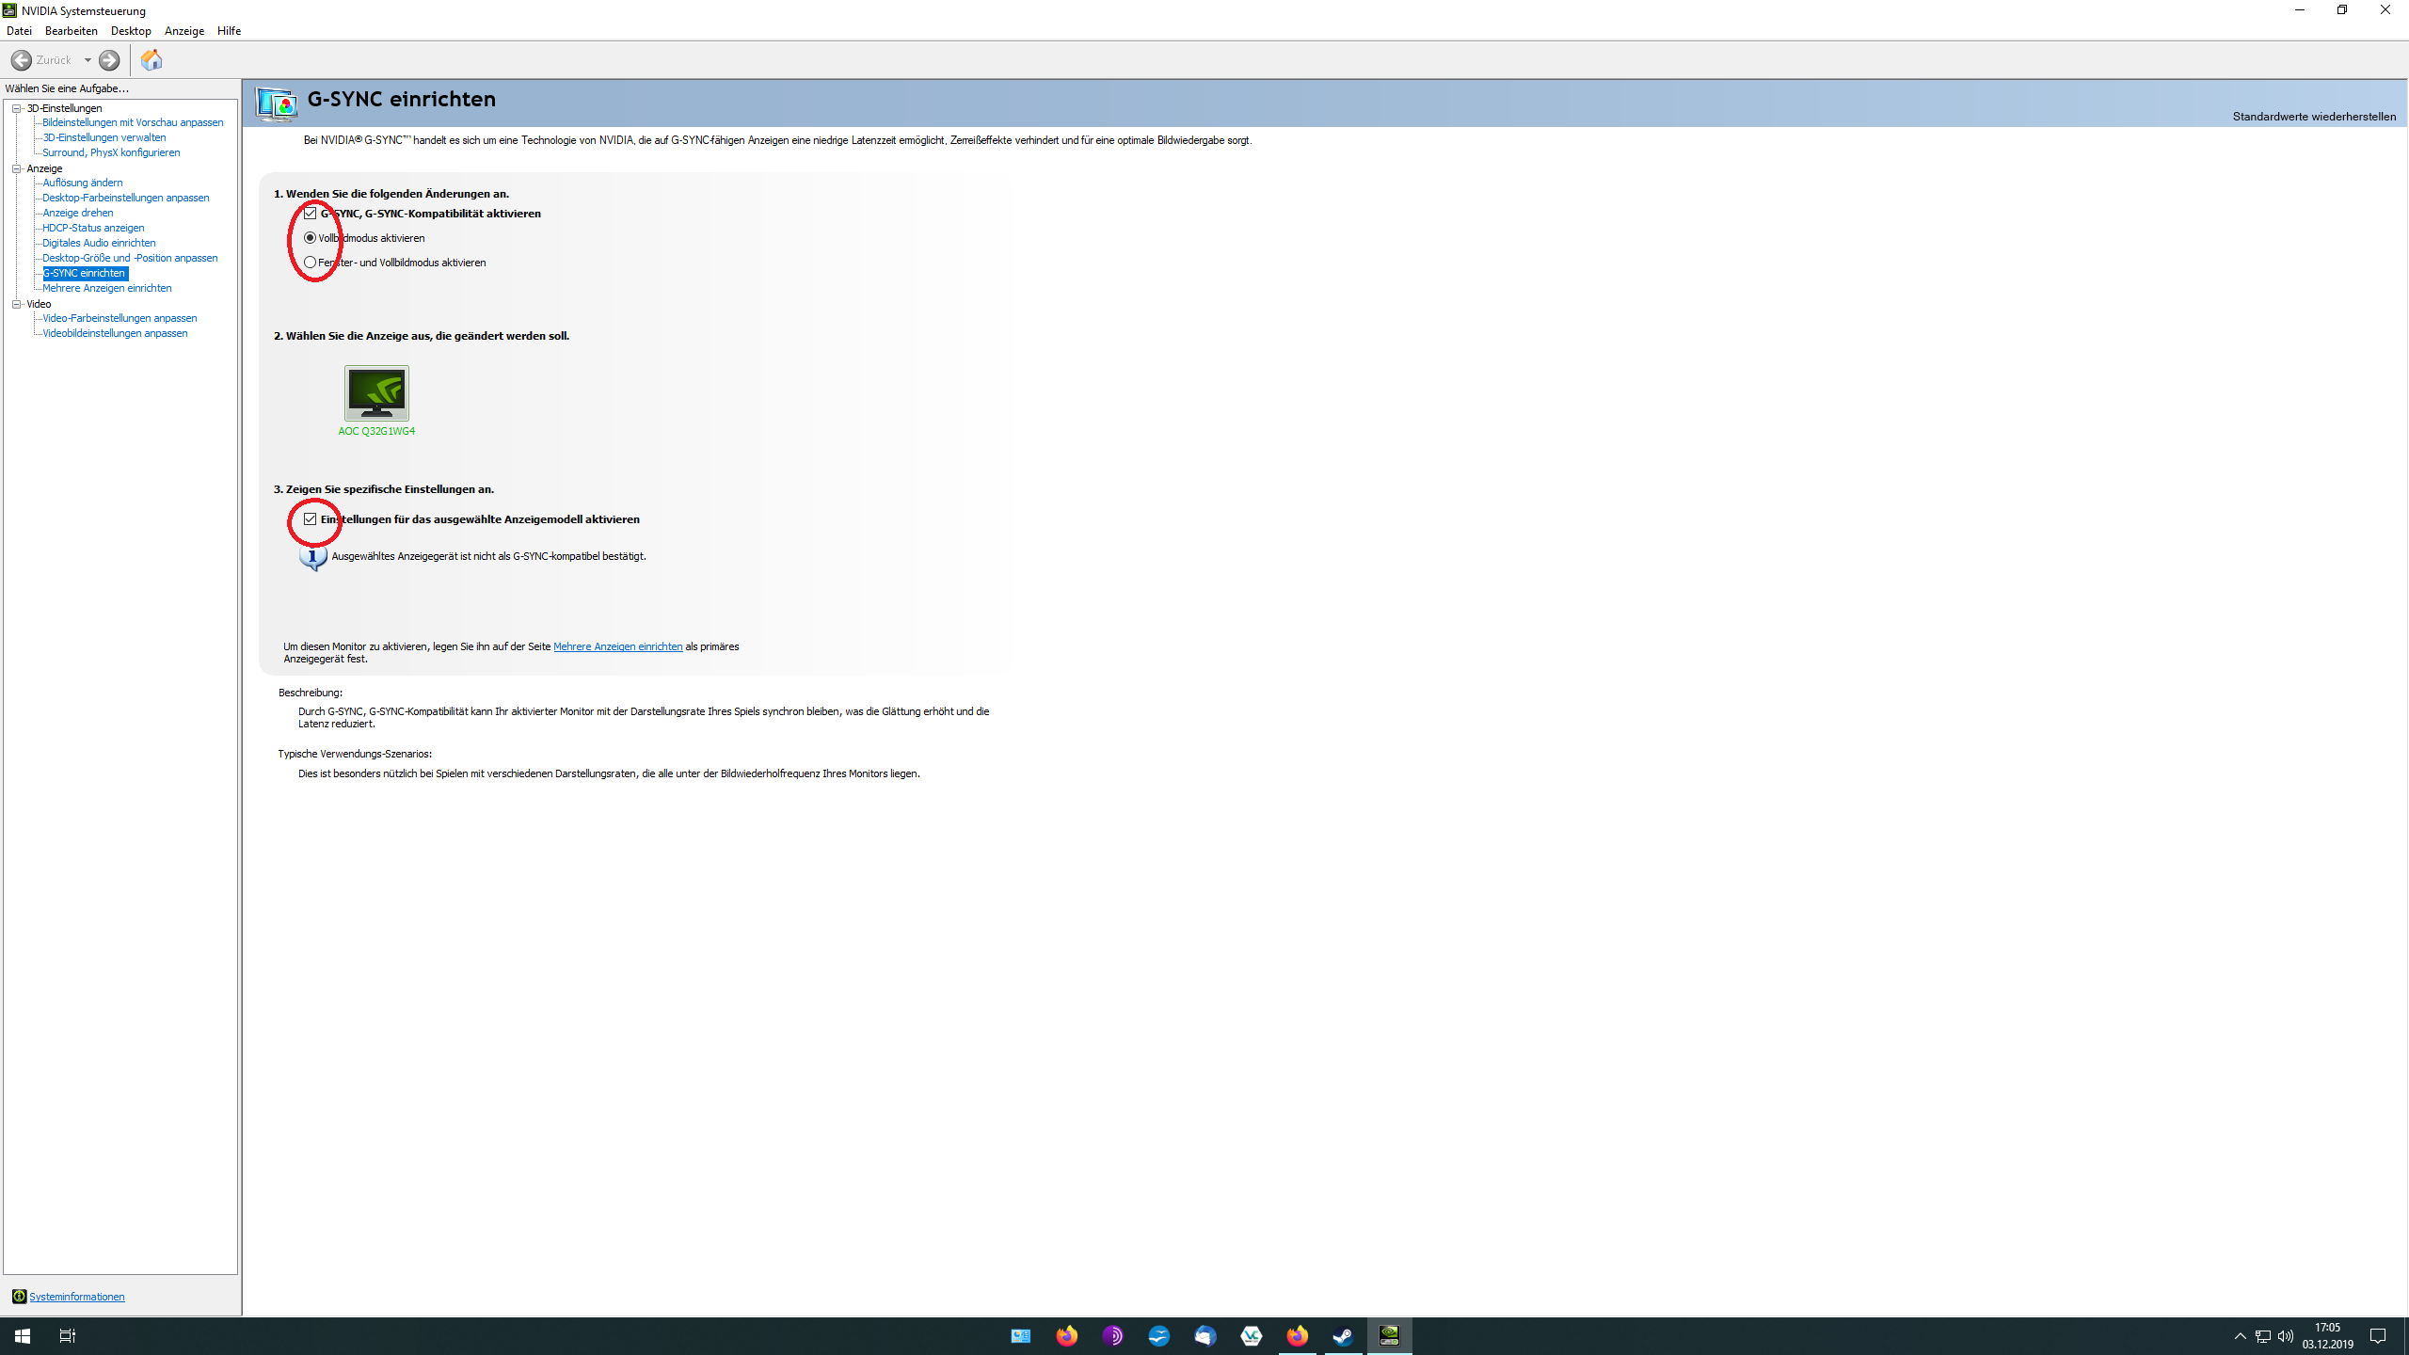Click the info bubble icon about G-SYNC compatibility

[312, 557]
